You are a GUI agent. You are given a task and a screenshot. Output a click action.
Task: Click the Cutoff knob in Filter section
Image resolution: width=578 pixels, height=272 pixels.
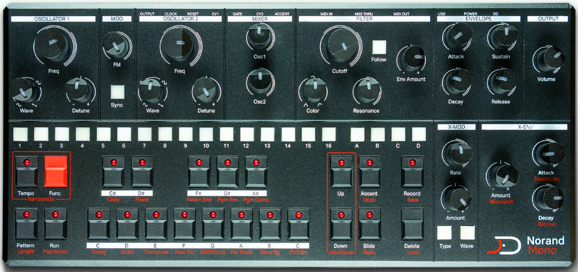(x=340, y=47)
